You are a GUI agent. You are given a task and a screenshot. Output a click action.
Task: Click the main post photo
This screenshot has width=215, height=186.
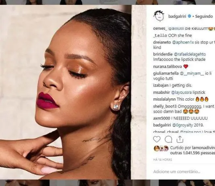pyautogui.click(x=65, y=92)
